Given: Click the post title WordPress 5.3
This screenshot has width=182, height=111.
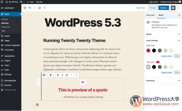Looking at the screenshot, I should click(83, 23).
